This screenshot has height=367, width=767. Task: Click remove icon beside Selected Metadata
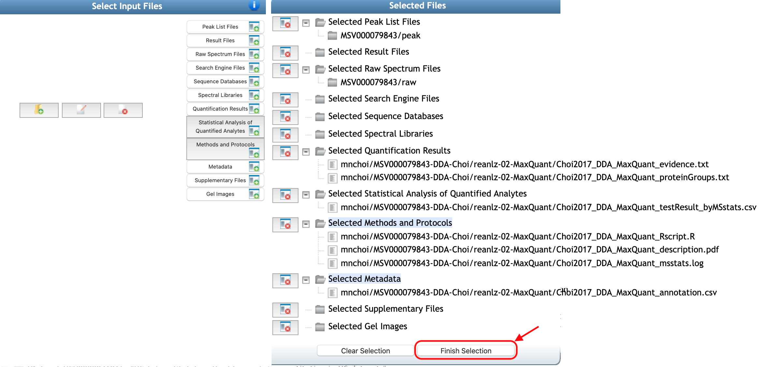point(285,280)
